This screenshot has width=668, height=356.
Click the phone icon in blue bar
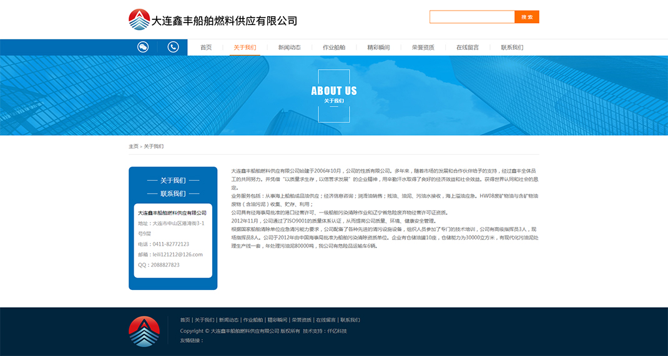173,47
